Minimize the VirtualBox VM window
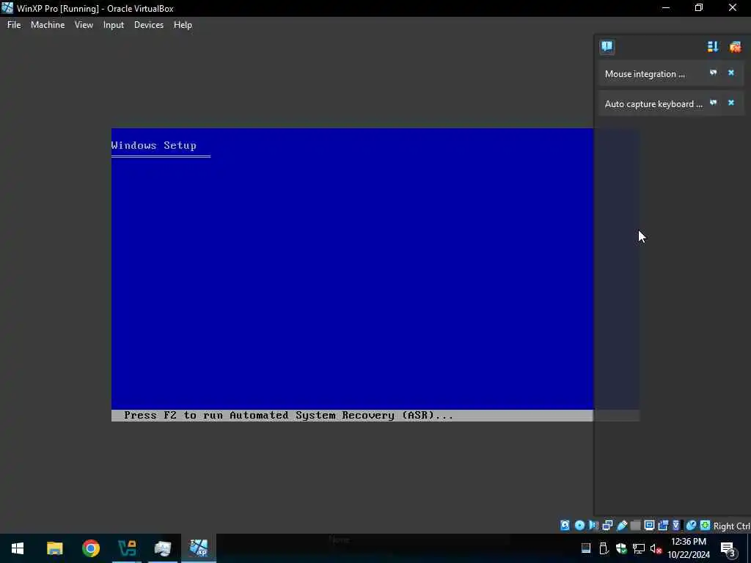This screenshot has height=563, width=751. point(665,8)
